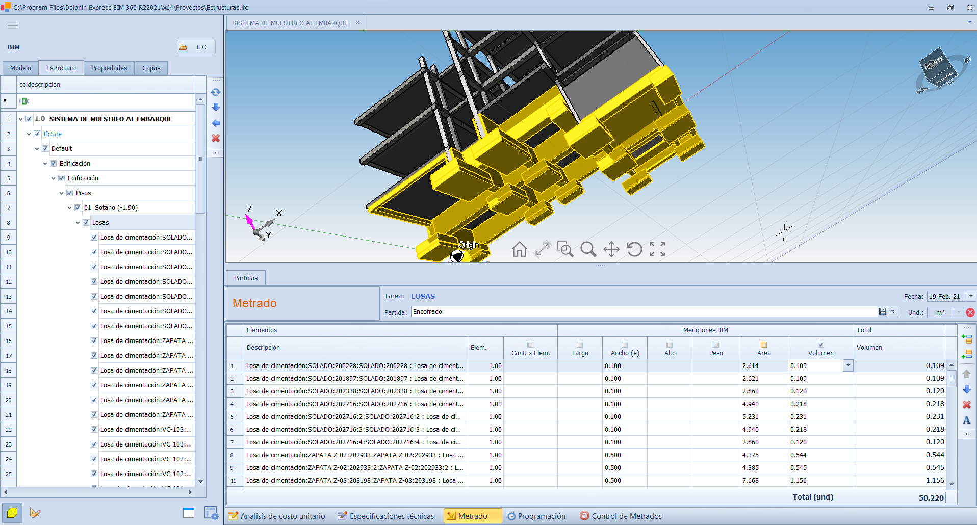Open Analisis de costo unitario
The image size is (977, 525).
tap(277, 516)
